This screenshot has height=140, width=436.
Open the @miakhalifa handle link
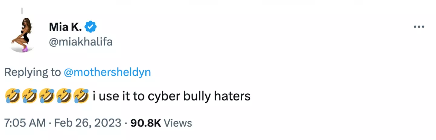click(81, 42)
